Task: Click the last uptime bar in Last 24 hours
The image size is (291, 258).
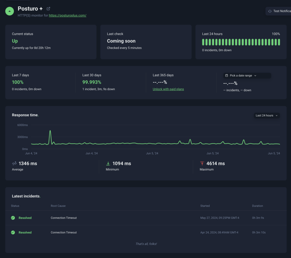Action: coord(279,42)
